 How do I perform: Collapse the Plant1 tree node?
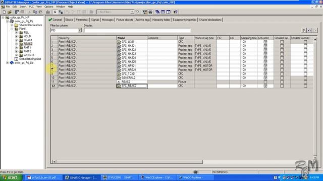pyautogui.click(x=12, y=29)
